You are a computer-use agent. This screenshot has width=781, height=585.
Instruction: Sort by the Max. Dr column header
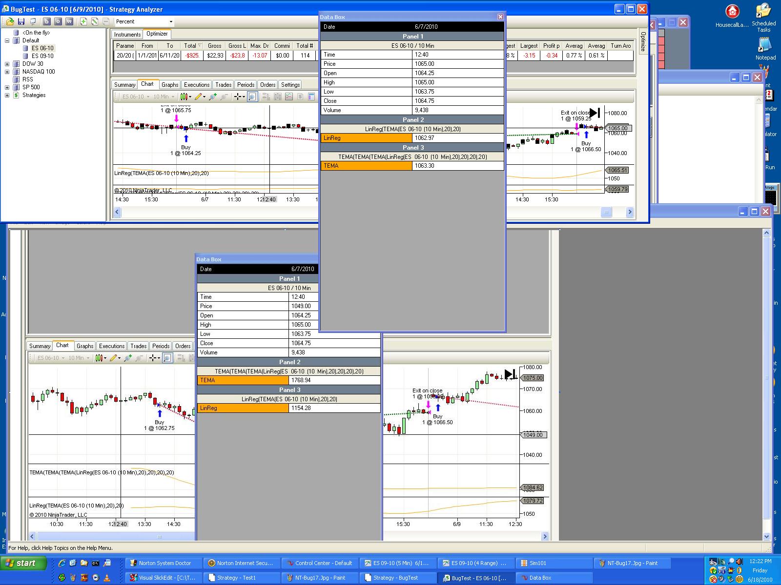click(x=260, y=46)
